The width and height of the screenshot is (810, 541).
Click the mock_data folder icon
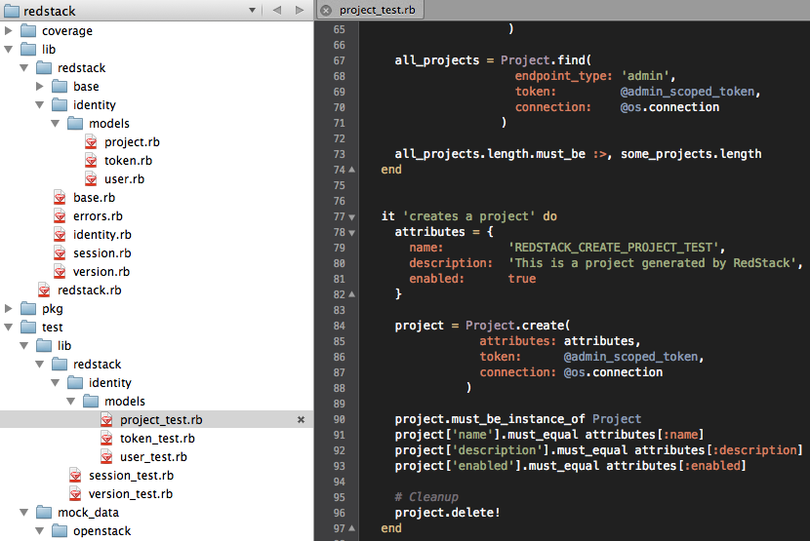coord(44,513)
